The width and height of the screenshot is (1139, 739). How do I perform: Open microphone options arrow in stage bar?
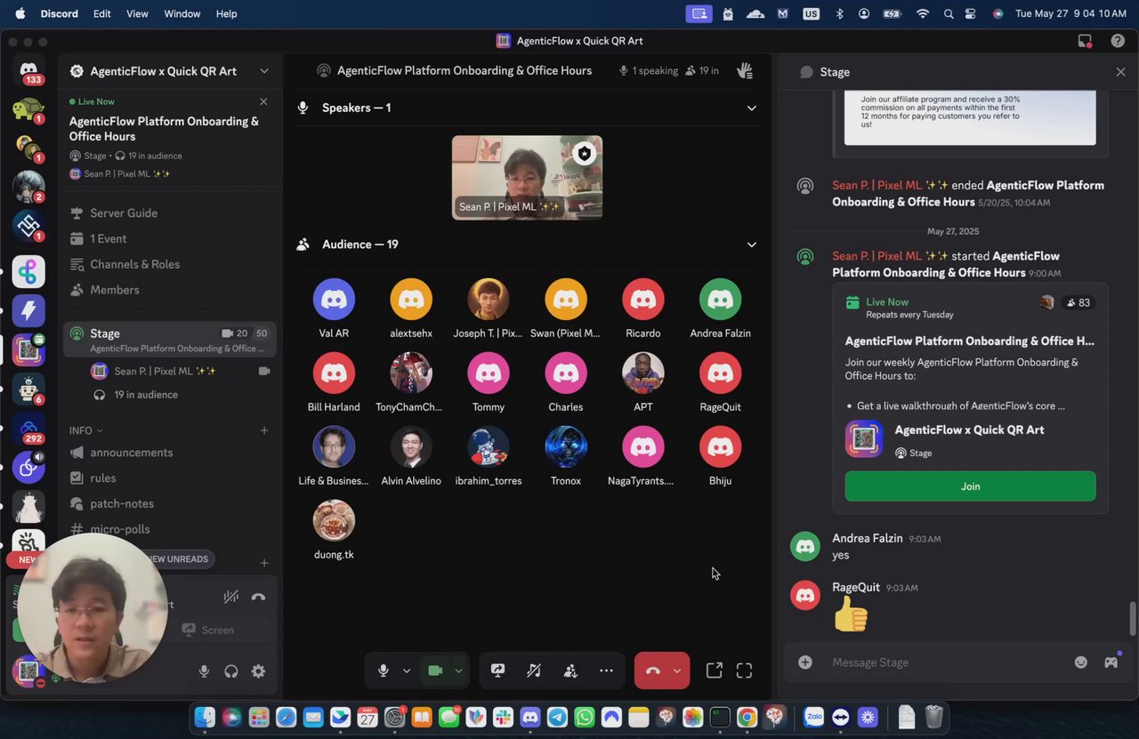pos(407,671)
